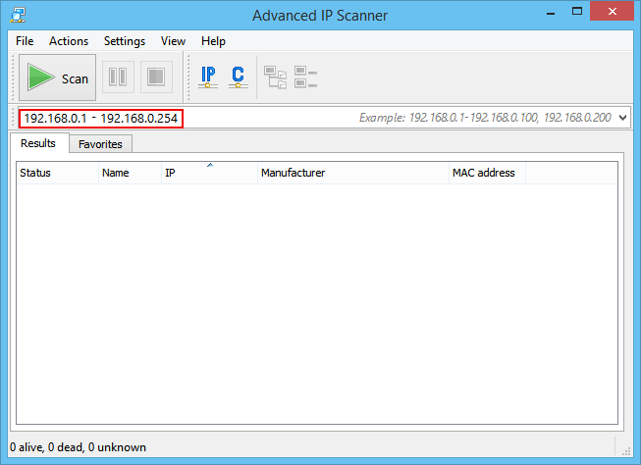This screenshot has height=465, width=641.
Task: Sort results by MAC address column
Action: coord(486,173)
